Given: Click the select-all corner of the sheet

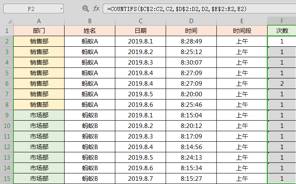Looking at the screenshot, I should (6, 21).
